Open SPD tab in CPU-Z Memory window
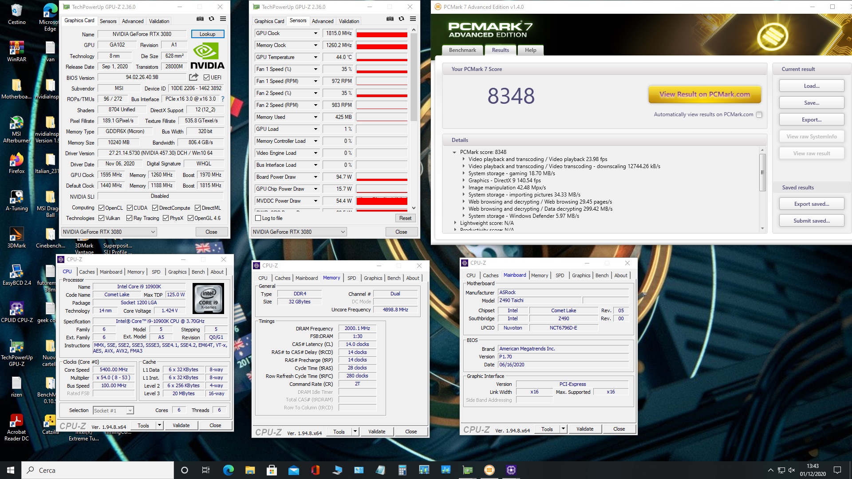The image size is (852, 479). [351, 278]
